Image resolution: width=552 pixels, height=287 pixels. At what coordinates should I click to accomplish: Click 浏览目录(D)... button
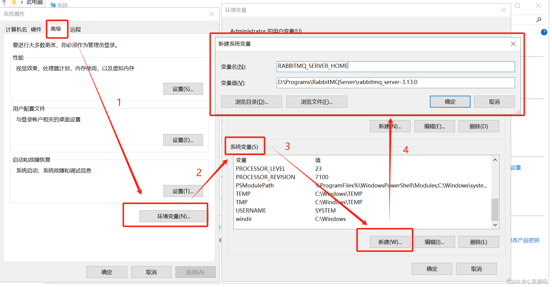tap(251, 102)
